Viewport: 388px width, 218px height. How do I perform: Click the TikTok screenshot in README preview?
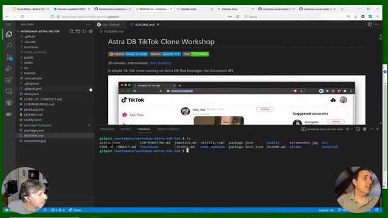point(236,100)
